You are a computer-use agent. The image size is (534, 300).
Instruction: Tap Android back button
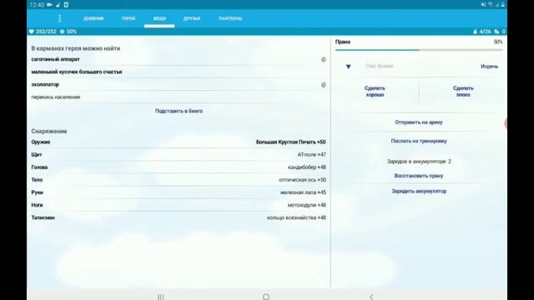coord(371,297)
